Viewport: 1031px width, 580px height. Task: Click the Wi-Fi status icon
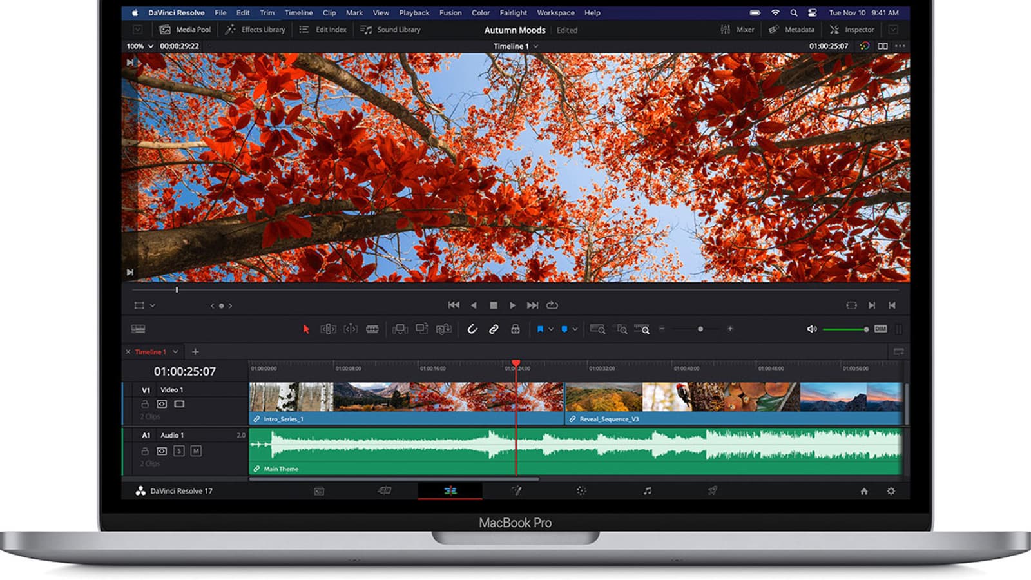coord(776,13)
